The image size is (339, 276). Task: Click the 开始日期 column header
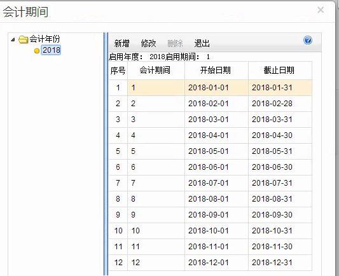(x=216, y=71)
